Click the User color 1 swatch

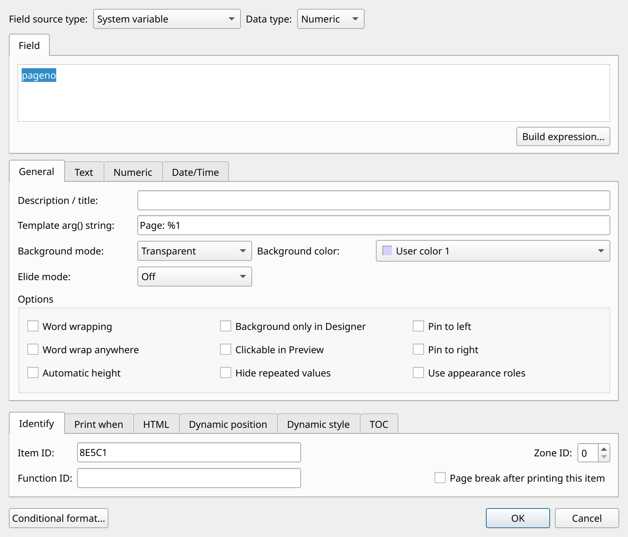point(387,251)
